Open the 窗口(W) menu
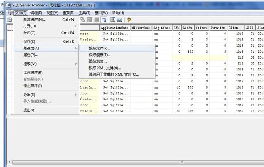This screenshot has height=167, width=264. pos(101,13)
